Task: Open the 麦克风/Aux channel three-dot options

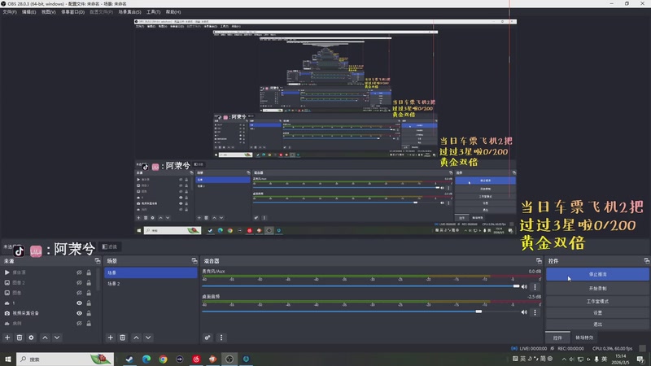Action: [535, 286]
